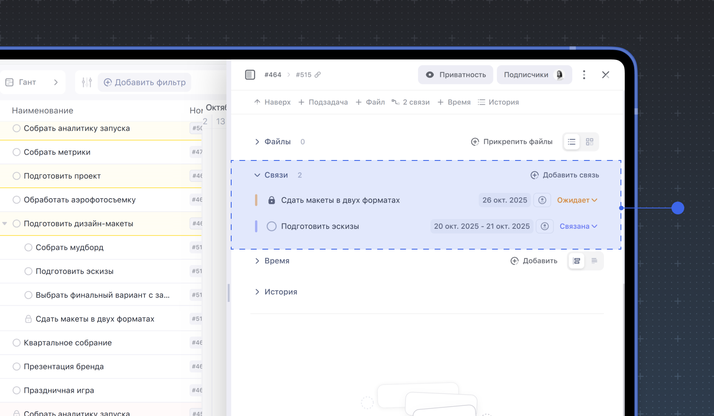
Task: Copy link icon next to #515
Action: (x=317, y=75)
